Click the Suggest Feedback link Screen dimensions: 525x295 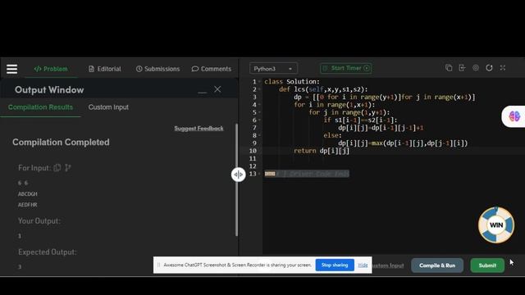pos(199,129)
